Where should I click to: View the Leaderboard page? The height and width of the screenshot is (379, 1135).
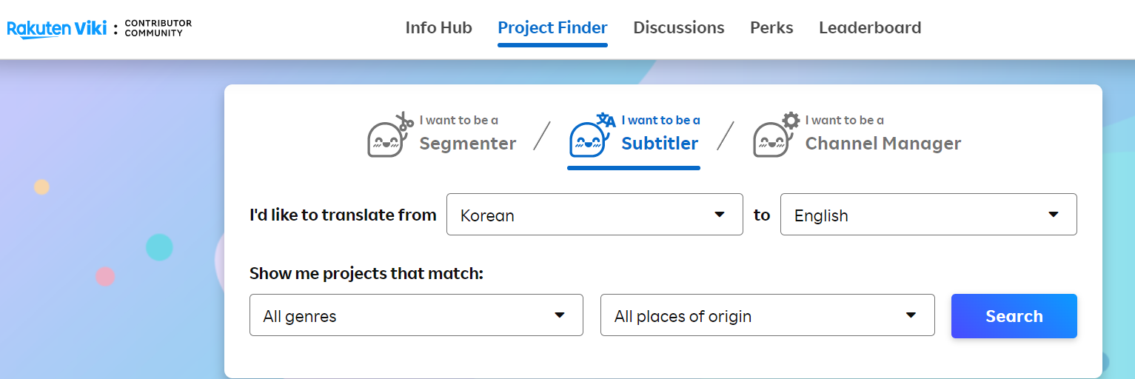[870, 28]
